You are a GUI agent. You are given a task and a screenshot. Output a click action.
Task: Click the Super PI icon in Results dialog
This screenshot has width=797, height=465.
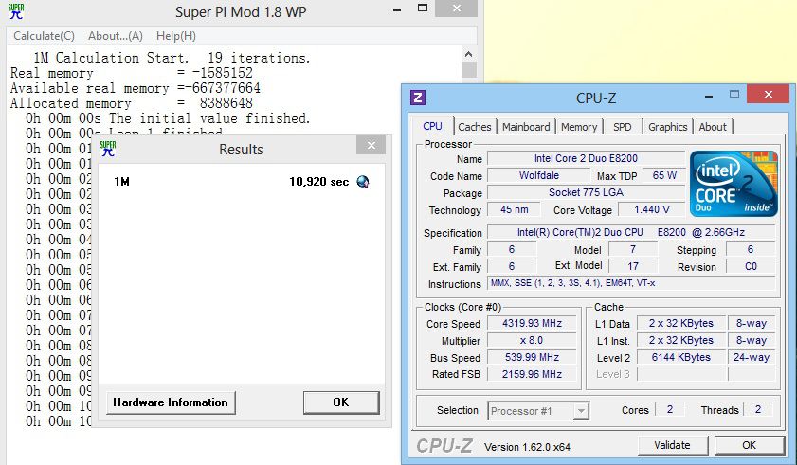coord(108,149)
